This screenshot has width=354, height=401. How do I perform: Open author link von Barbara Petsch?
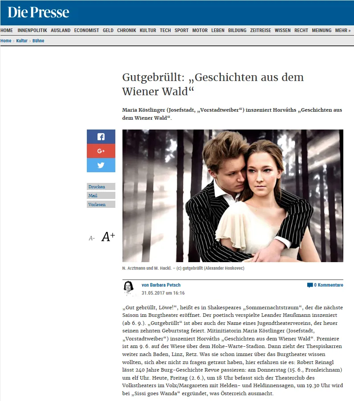161,285
